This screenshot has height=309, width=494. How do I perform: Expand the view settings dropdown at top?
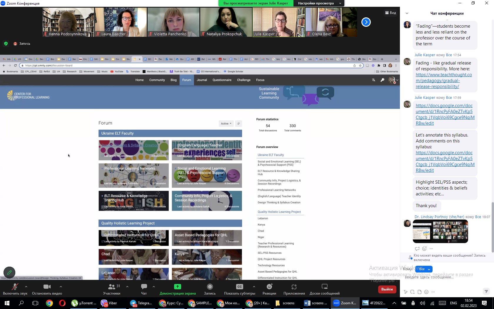pos(340,3)
